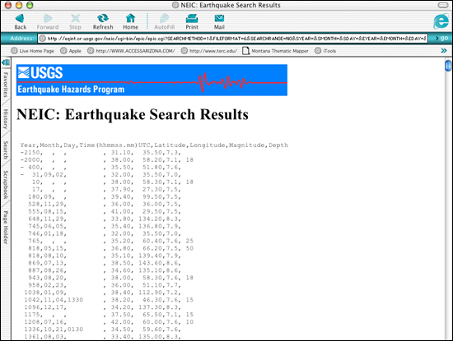
Task: Select the row for year -2000
Action: (x=106, y=160)
